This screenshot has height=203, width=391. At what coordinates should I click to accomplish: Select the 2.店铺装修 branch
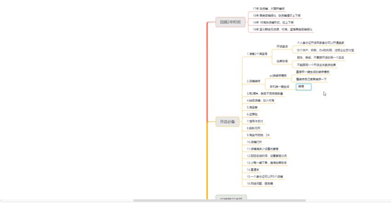tap(254, 81)
